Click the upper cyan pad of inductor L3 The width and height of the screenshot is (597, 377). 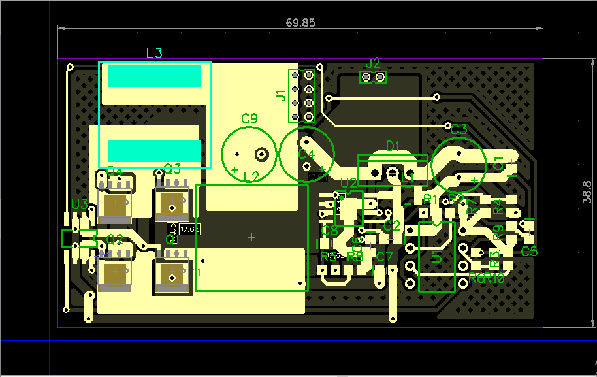tap(155, 76)
